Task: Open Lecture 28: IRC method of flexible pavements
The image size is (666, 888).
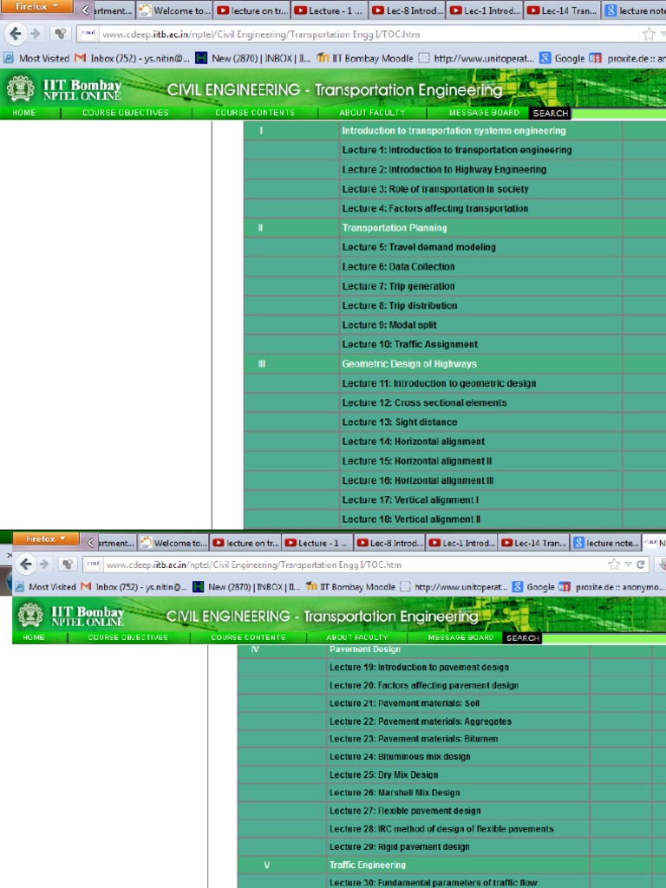Action: (x=441, y=829)
